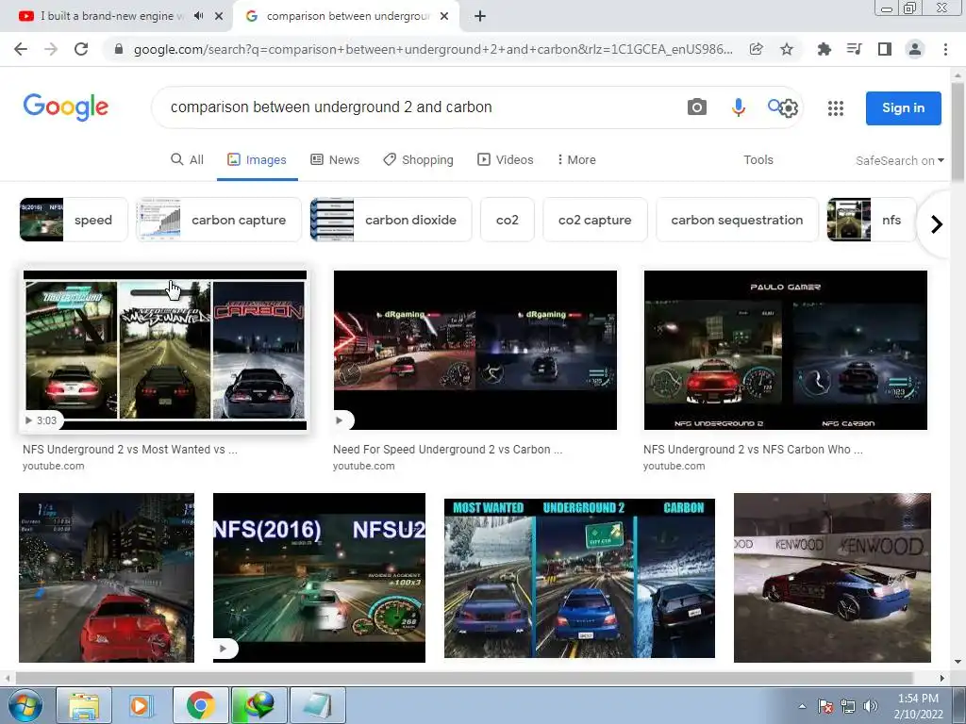
Task: Open the Chrome three-dot menu
Action: pos(945,49)
